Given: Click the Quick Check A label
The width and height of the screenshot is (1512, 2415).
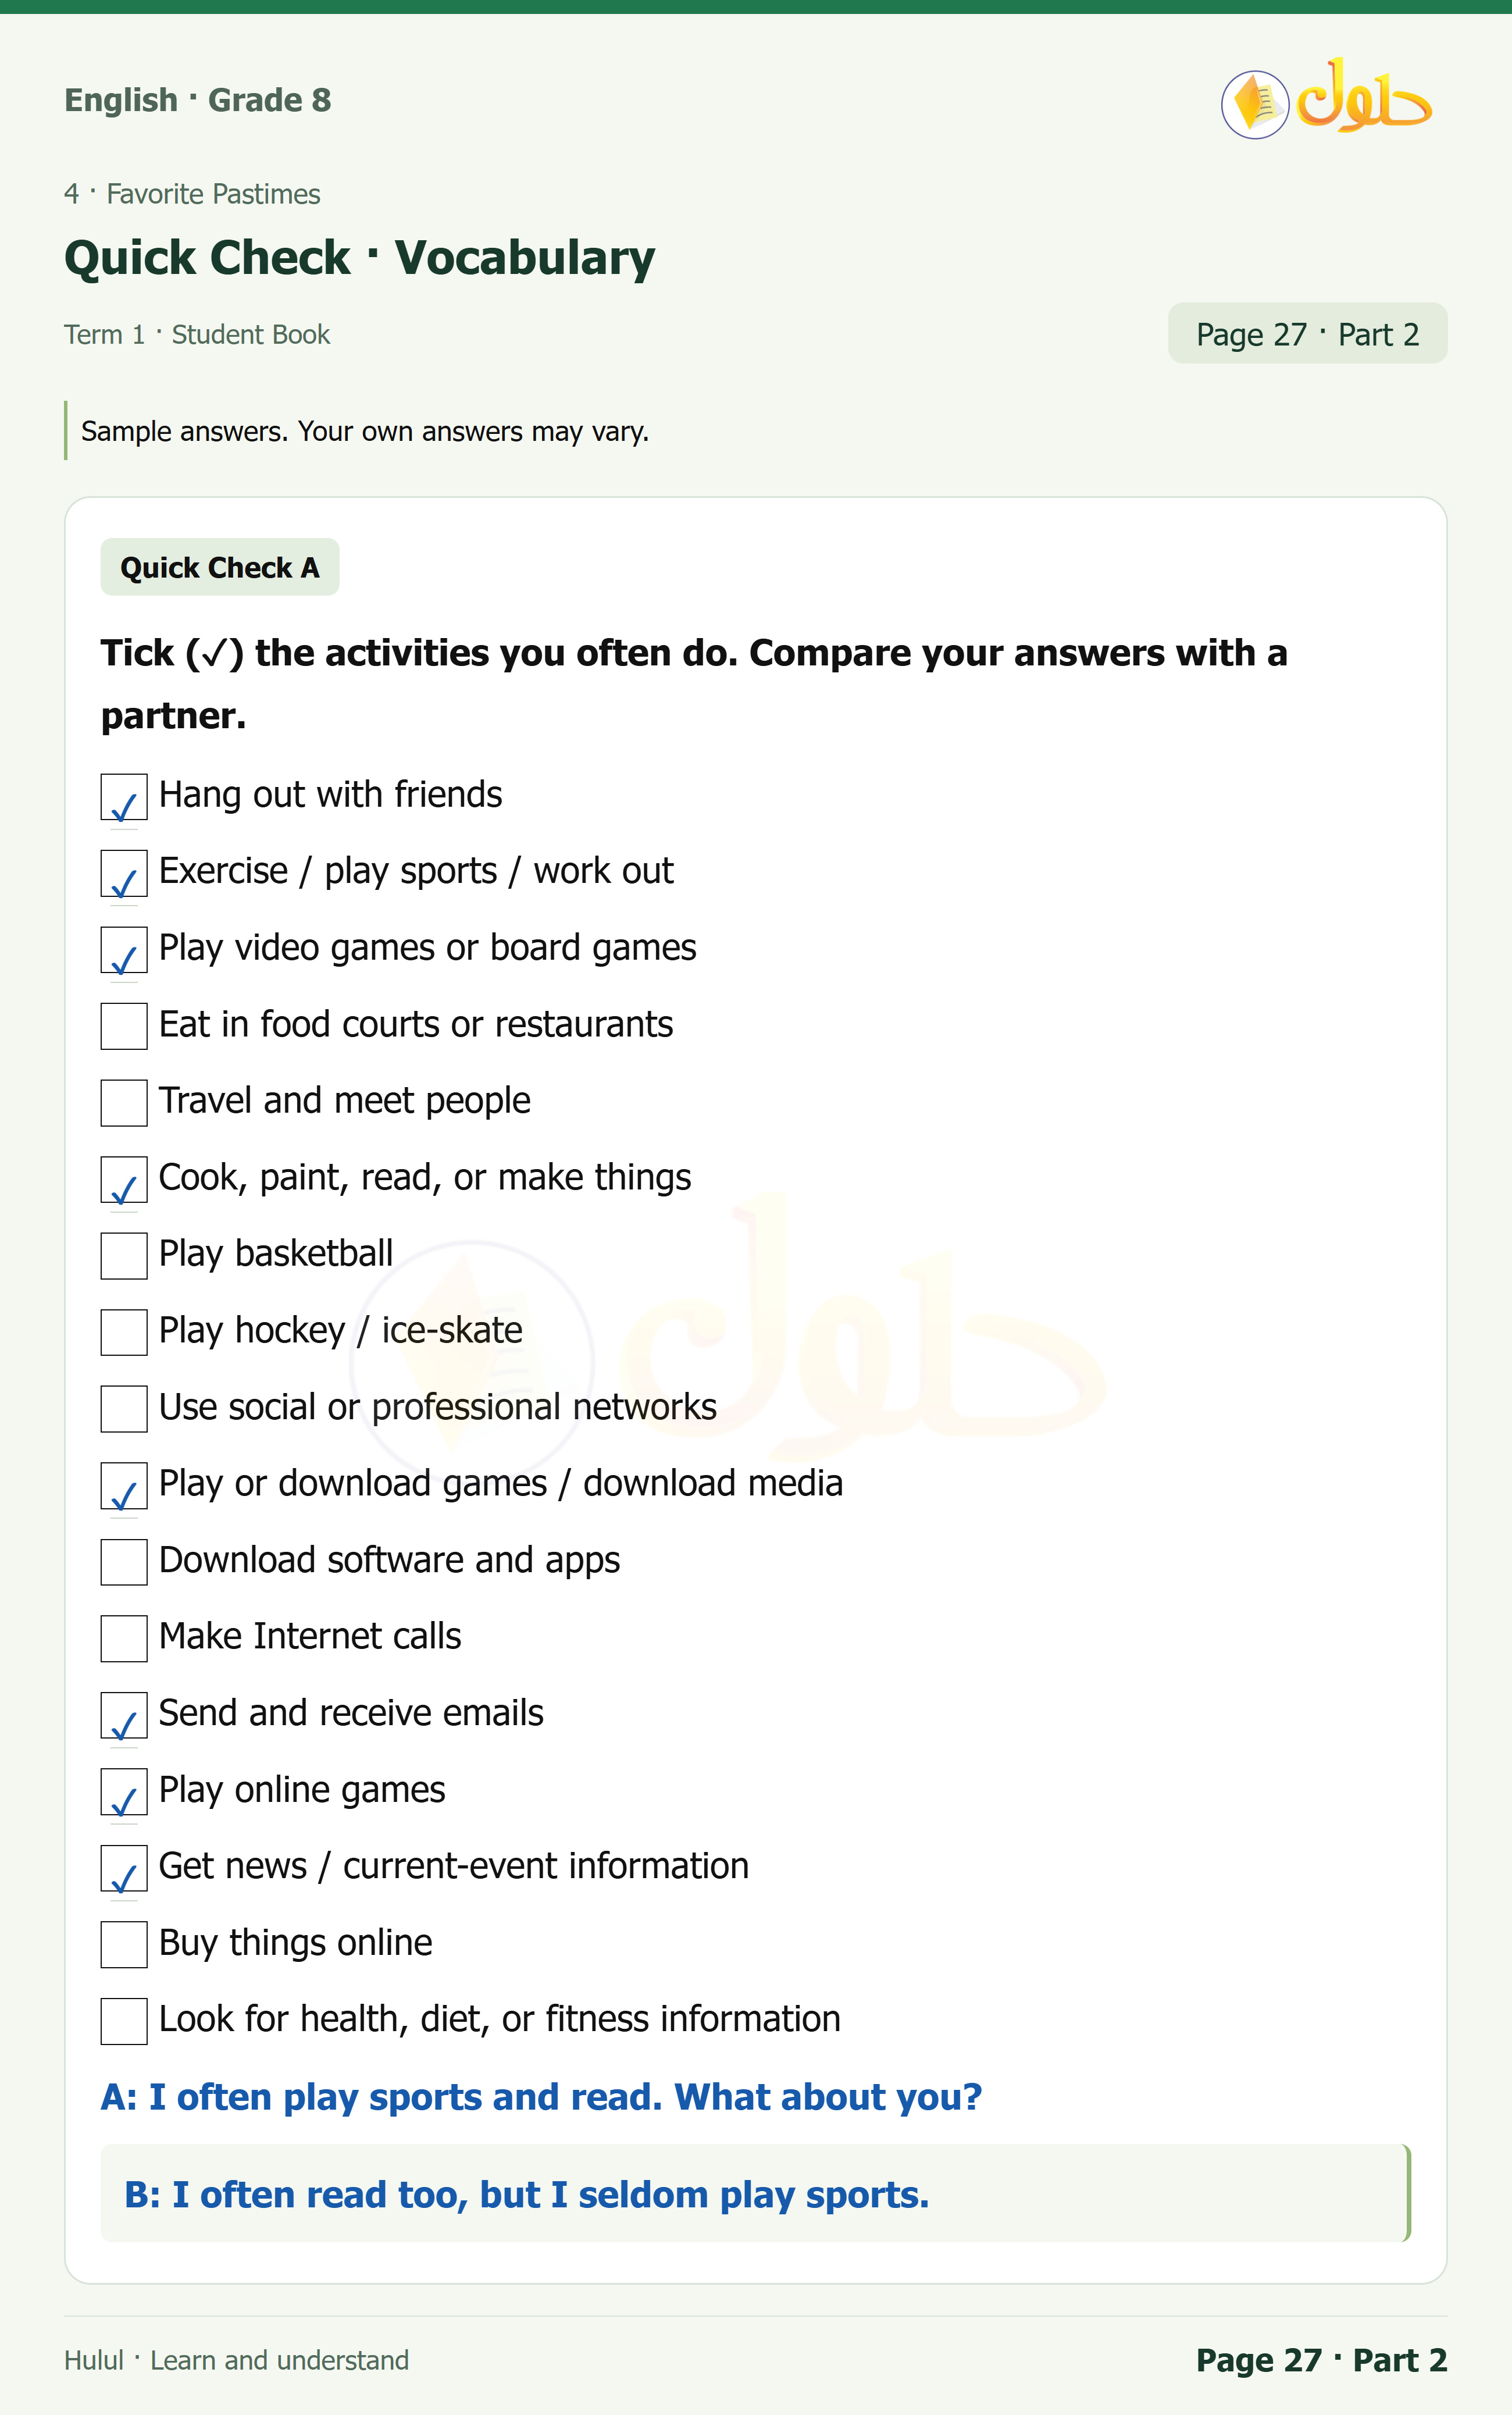Looking at the screenshot, I should point(220,567).
